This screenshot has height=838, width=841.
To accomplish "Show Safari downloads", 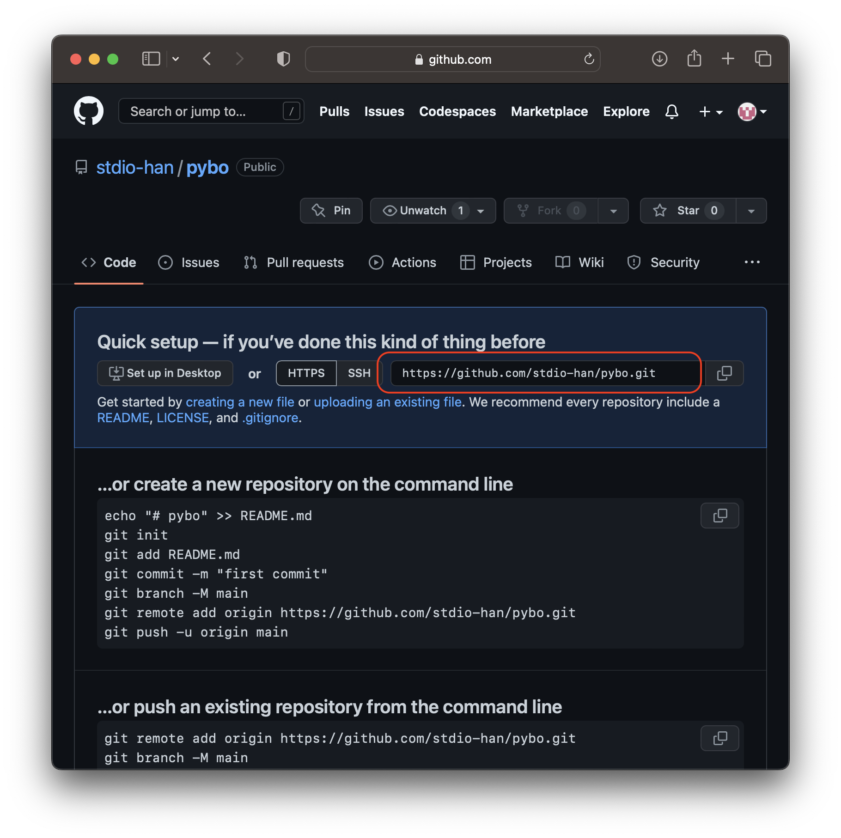I will click(x=659, y=59).
